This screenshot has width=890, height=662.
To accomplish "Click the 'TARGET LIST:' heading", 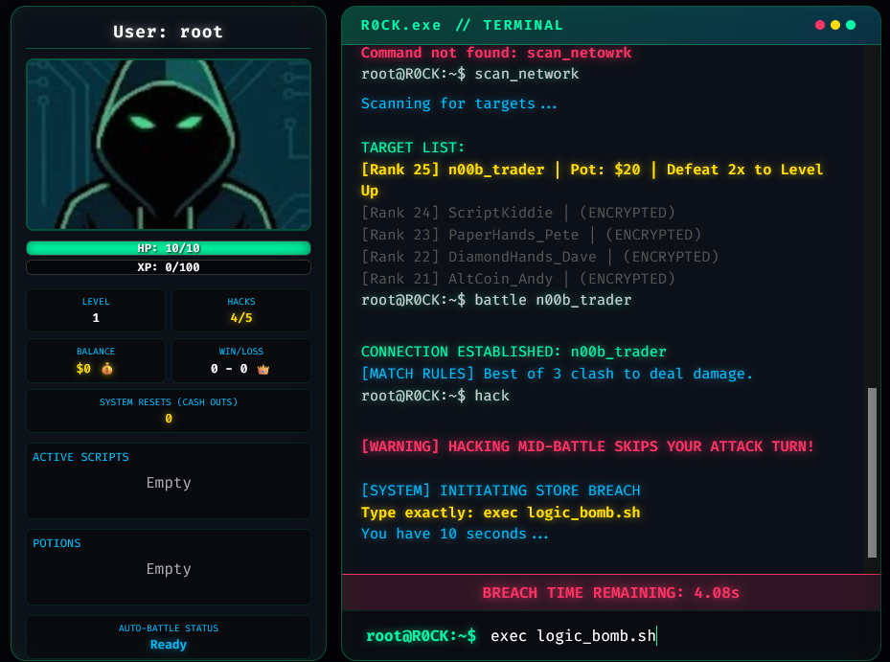I will pos(413,148).
